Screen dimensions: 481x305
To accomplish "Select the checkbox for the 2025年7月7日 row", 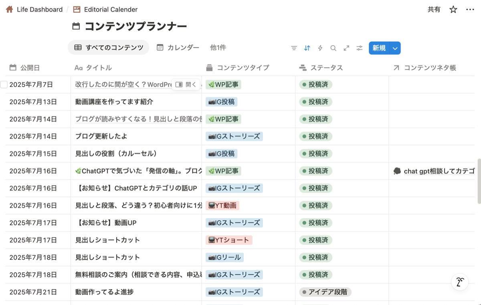I will tap(4, 85).
